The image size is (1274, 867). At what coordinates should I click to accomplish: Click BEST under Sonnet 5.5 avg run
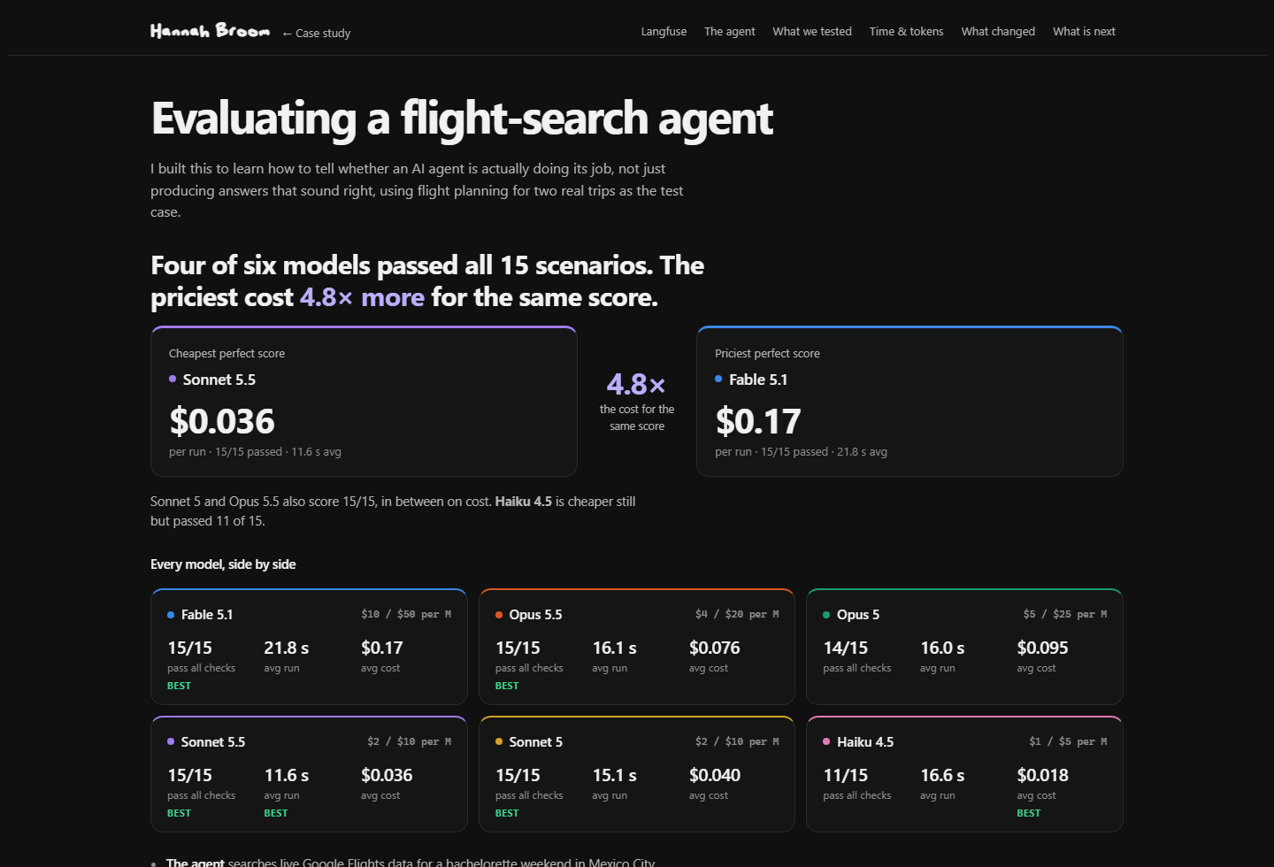point(276,813)
